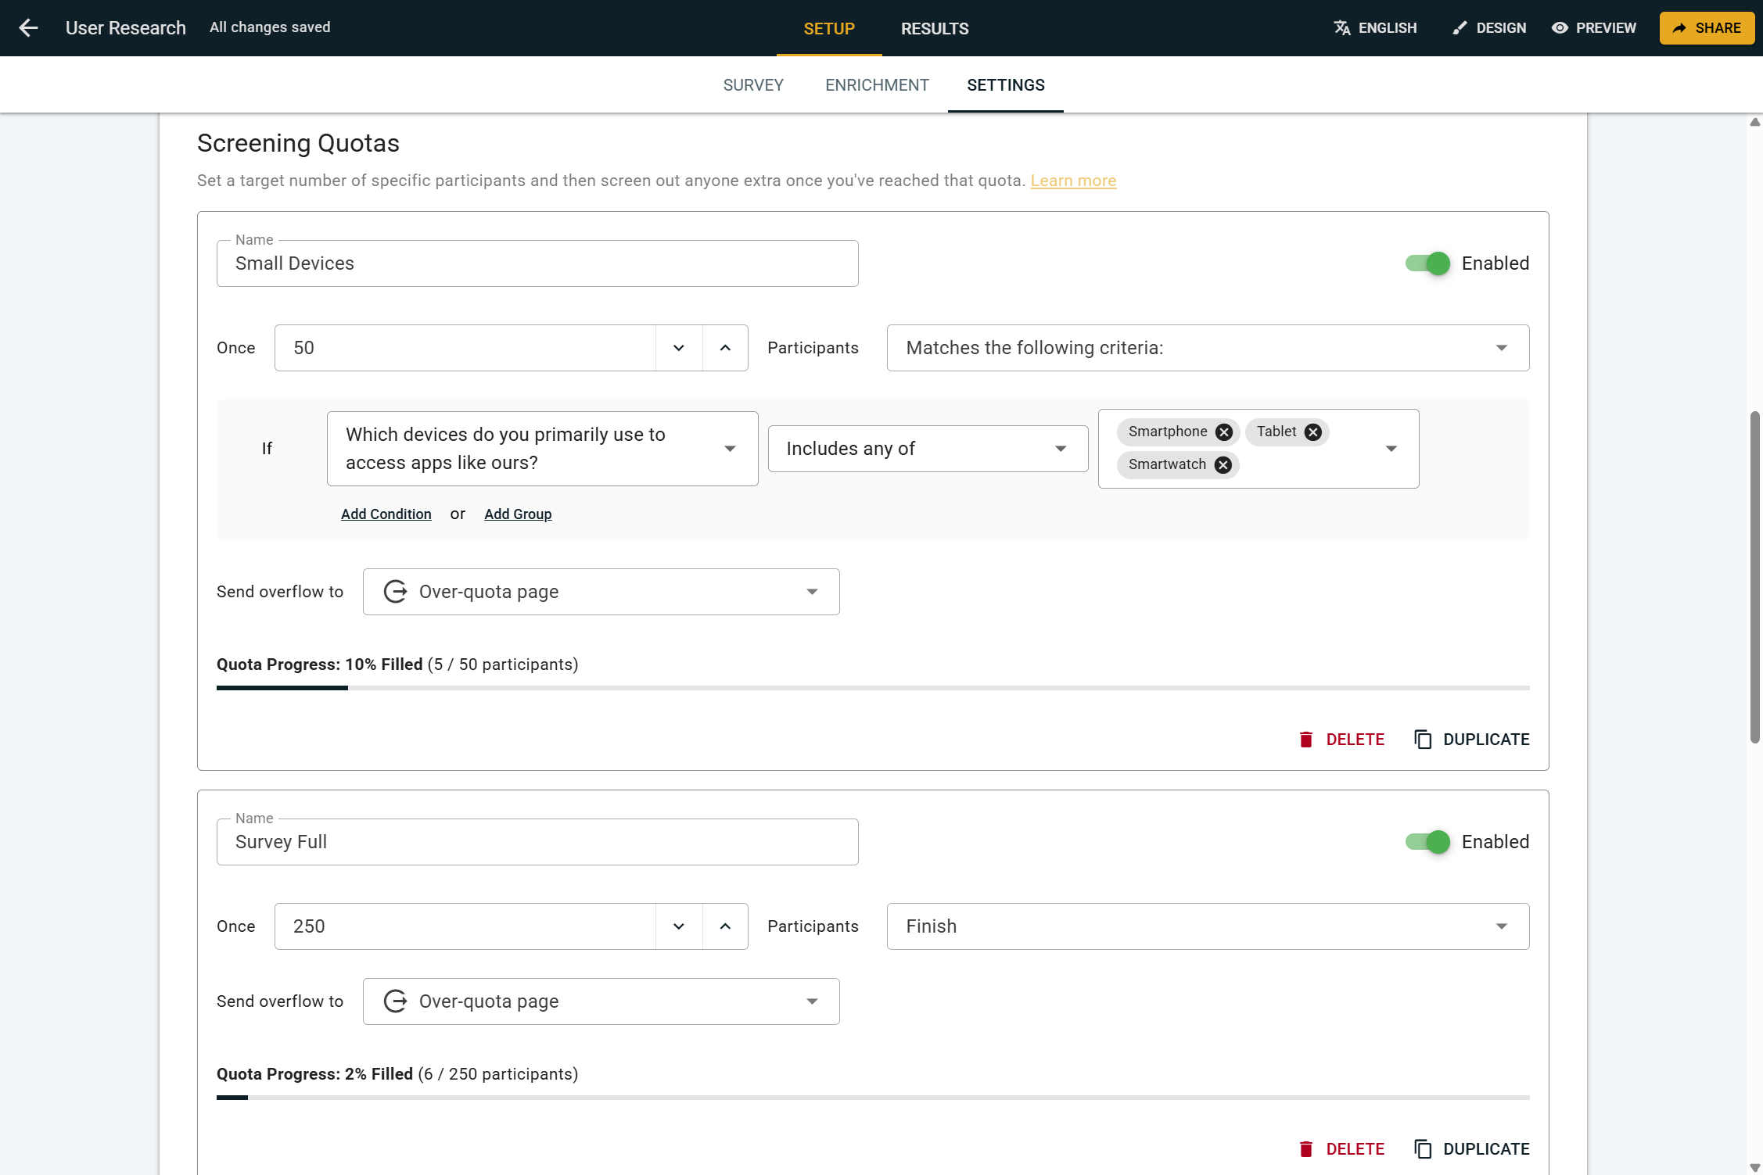Click the vertical scrollbar thumb

pyautogui.click(x=1754, y=577)
